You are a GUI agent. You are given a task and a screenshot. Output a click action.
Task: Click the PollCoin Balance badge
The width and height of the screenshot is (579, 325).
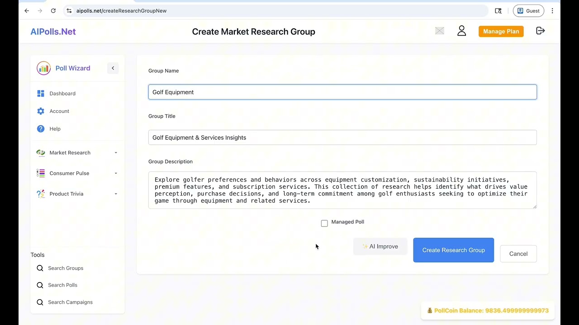click(488, 311)
